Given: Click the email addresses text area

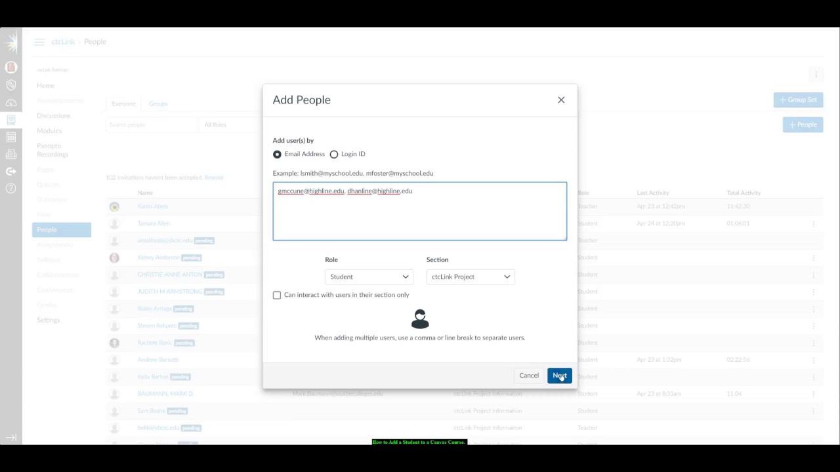Looking at the screenshot, I should tap(420, 211).
